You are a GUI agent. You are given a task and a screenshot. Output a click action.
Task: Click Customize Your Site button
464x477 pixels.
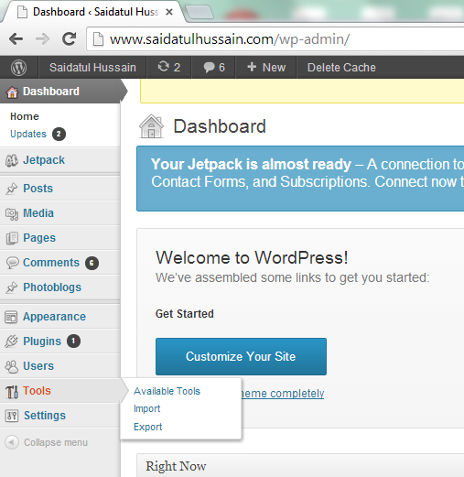coord(241,356)
